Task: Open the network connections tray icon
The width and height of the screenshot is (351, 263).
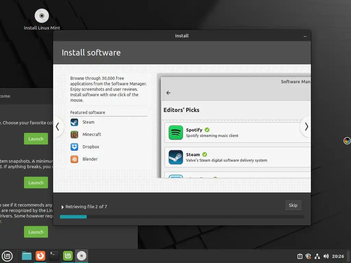Action: [x=317, y=256]
